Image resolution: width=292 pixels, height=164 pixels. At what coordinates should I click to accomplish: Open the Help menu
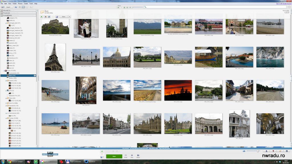(36, 3)
